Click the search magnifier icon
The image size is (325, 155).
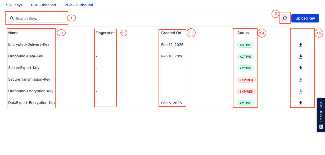click(12, 19)
